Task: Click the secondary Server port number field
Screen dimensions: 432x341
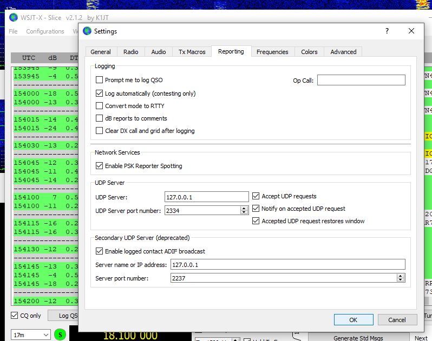Action: pyautogui.click(x=284, y=278)
